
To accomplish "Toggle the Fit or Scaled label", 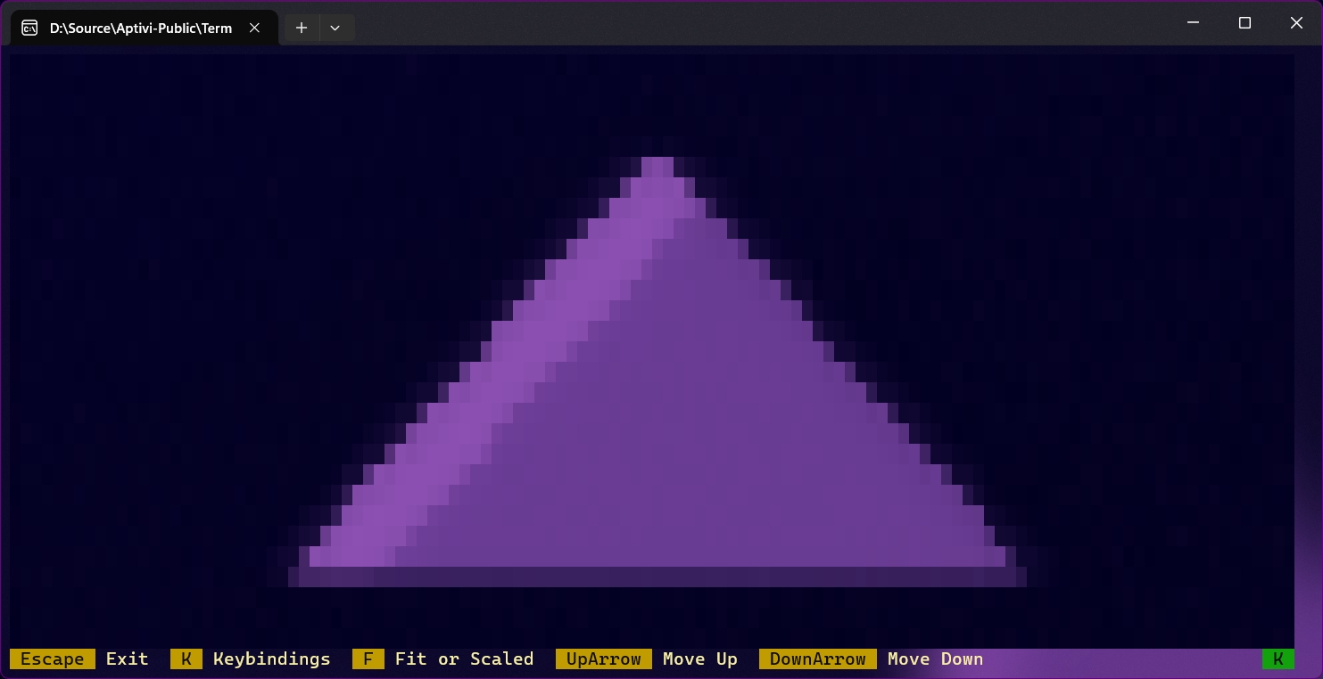I will pos(464,659).
